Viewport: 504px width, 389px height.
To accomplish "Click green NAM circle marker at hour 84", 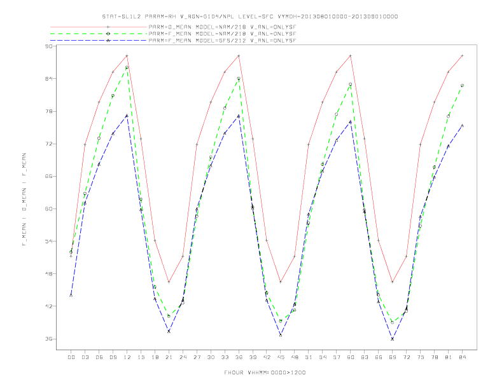I will (x=462, y=86).
